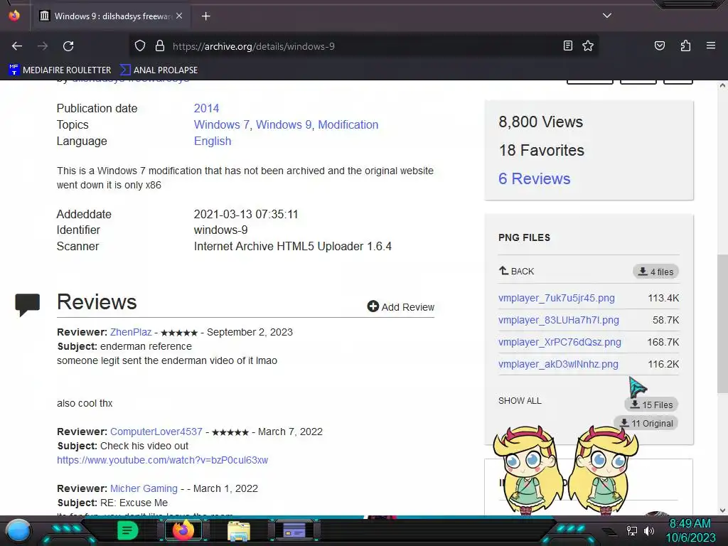Open the Save to Pocket icon

pyautogui.click(x=660, y=45)
